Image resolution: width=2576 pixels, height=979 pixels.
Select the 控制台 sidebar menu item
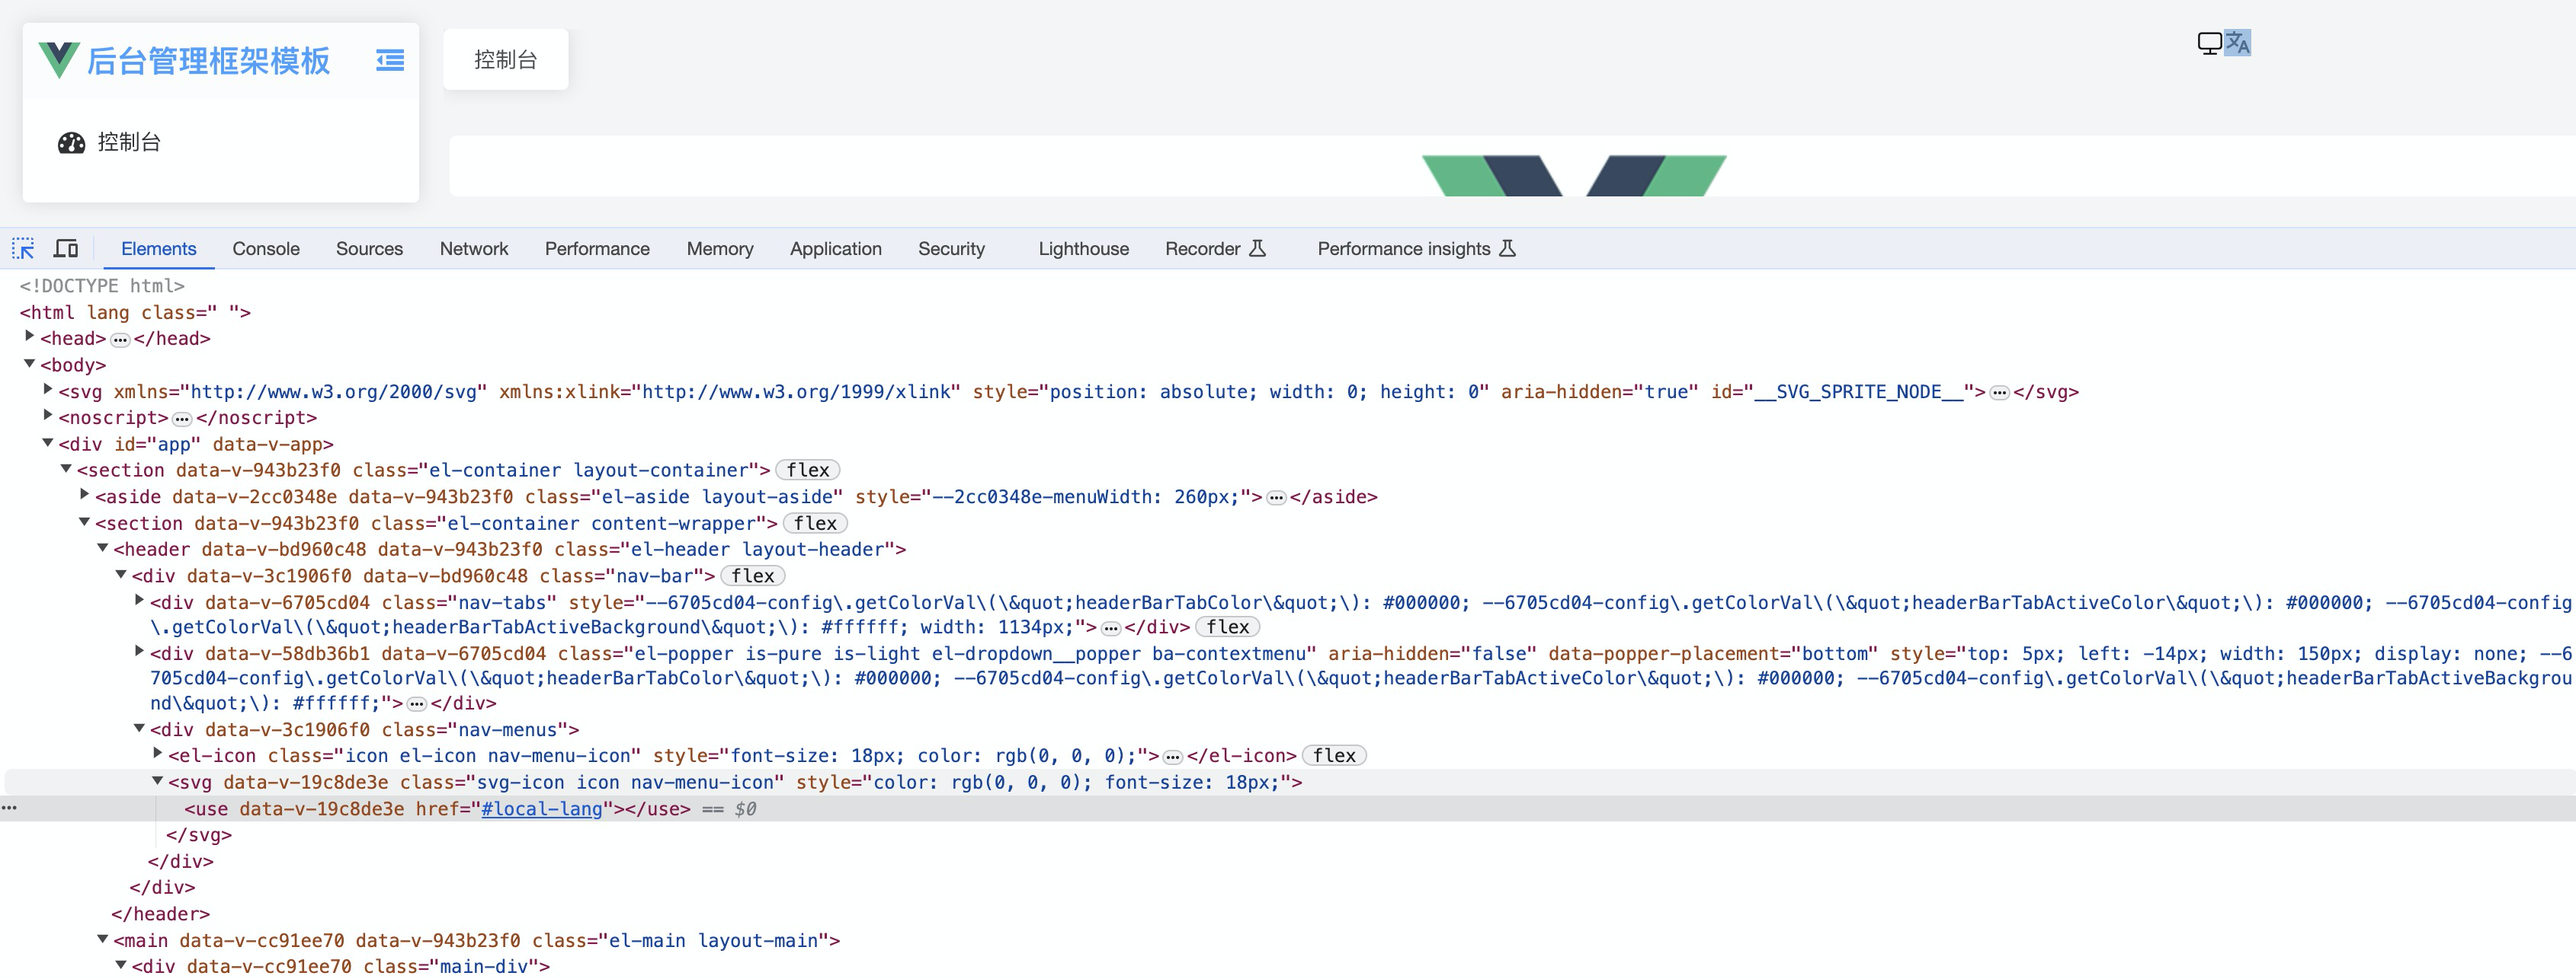point(220,143)
